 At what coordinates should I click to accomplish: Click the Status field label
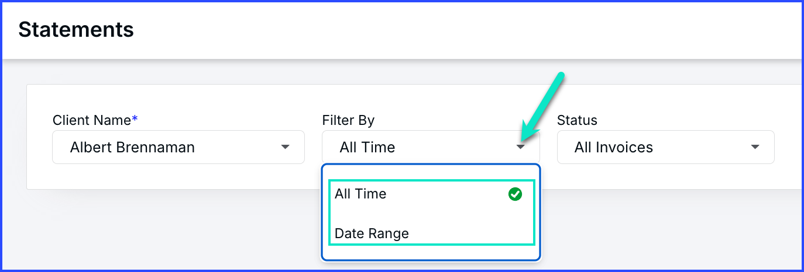577,120
